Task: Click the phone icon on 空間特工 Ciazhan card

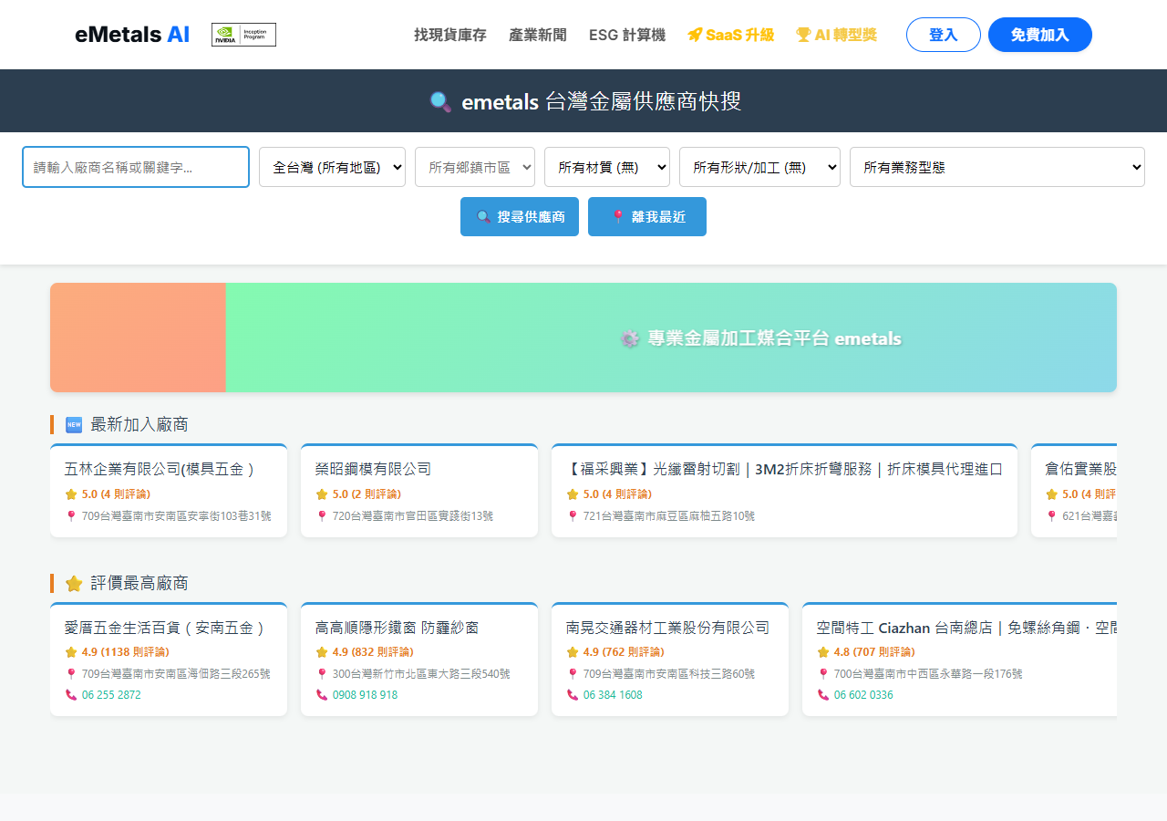Action: point(823,695)
